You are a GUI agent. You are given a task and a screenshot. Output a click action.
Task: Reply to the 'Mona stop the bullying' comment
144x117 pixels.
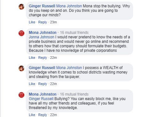click(43, 22)
